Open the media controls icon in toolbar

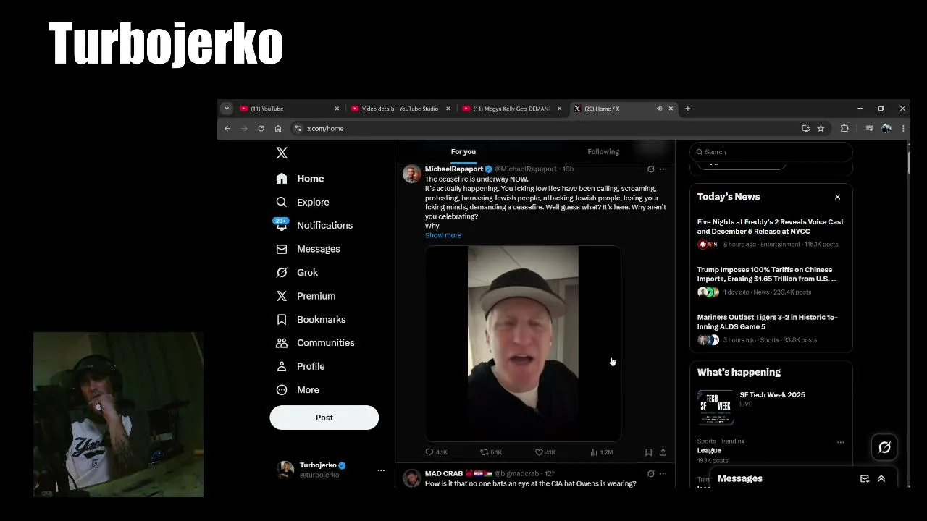(x=869, y=129)
